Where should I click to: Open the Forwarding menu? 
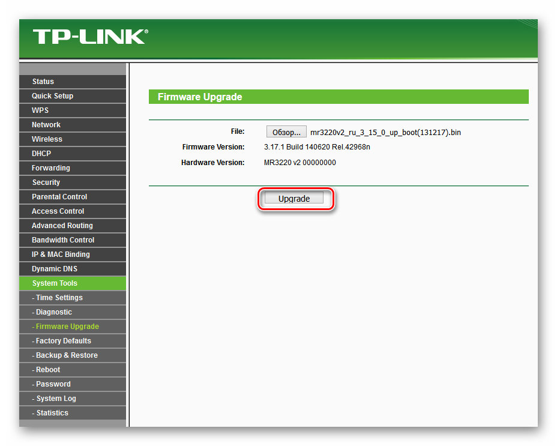tap(51, 168)
